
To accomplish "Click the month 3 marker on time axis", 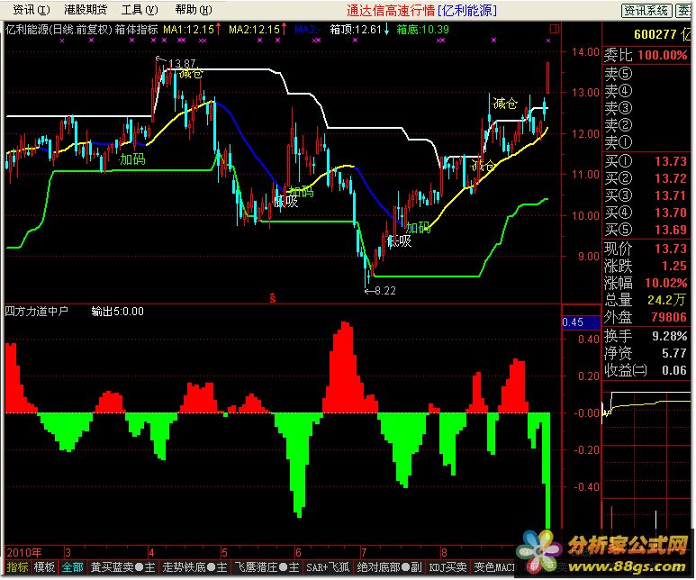I will coord(68,553).
